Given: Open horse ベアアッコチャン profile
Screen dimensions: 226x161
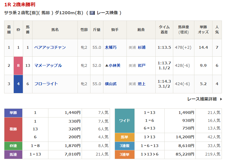Looking at the screenshot, I should coord(50,47).
